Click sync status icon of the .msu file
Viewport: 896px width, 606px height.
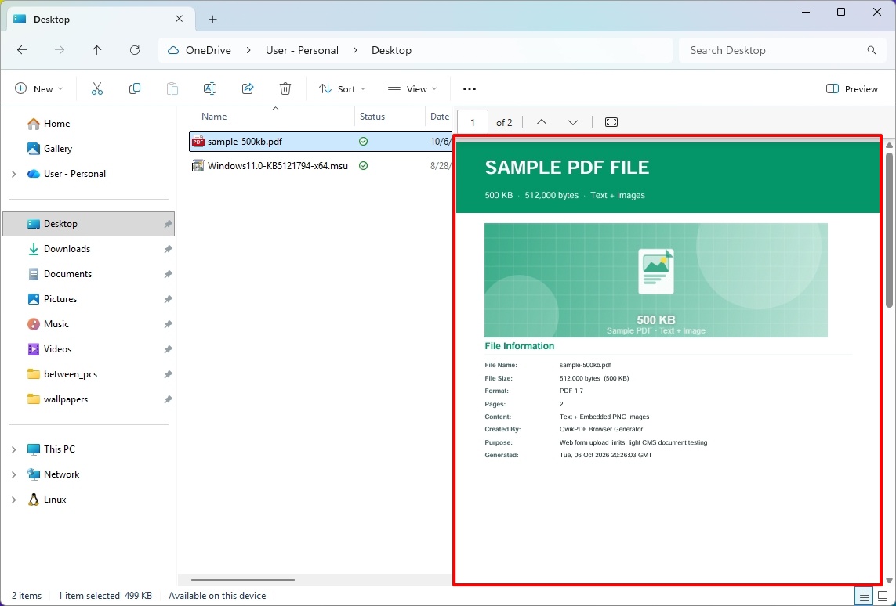[364, 166]
